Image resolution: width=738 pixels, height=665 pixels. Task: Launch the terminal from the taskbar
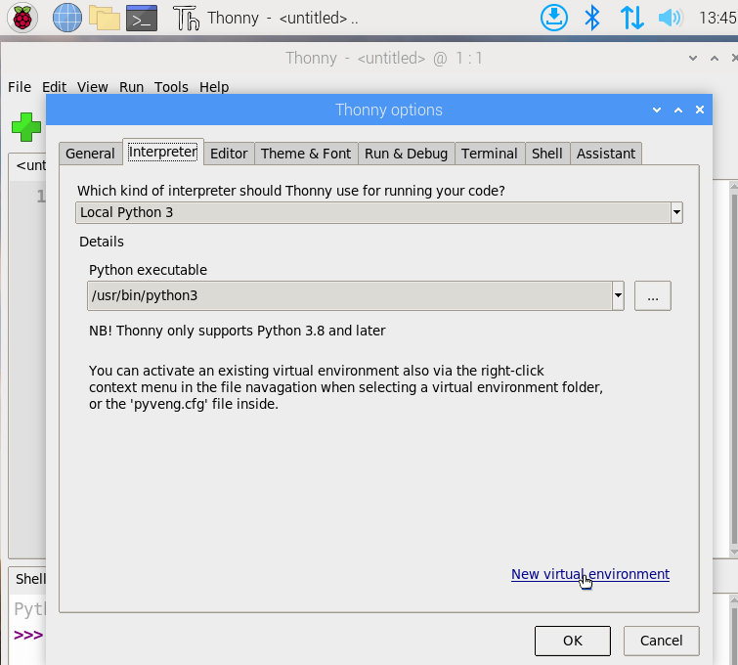coord(142,18)
